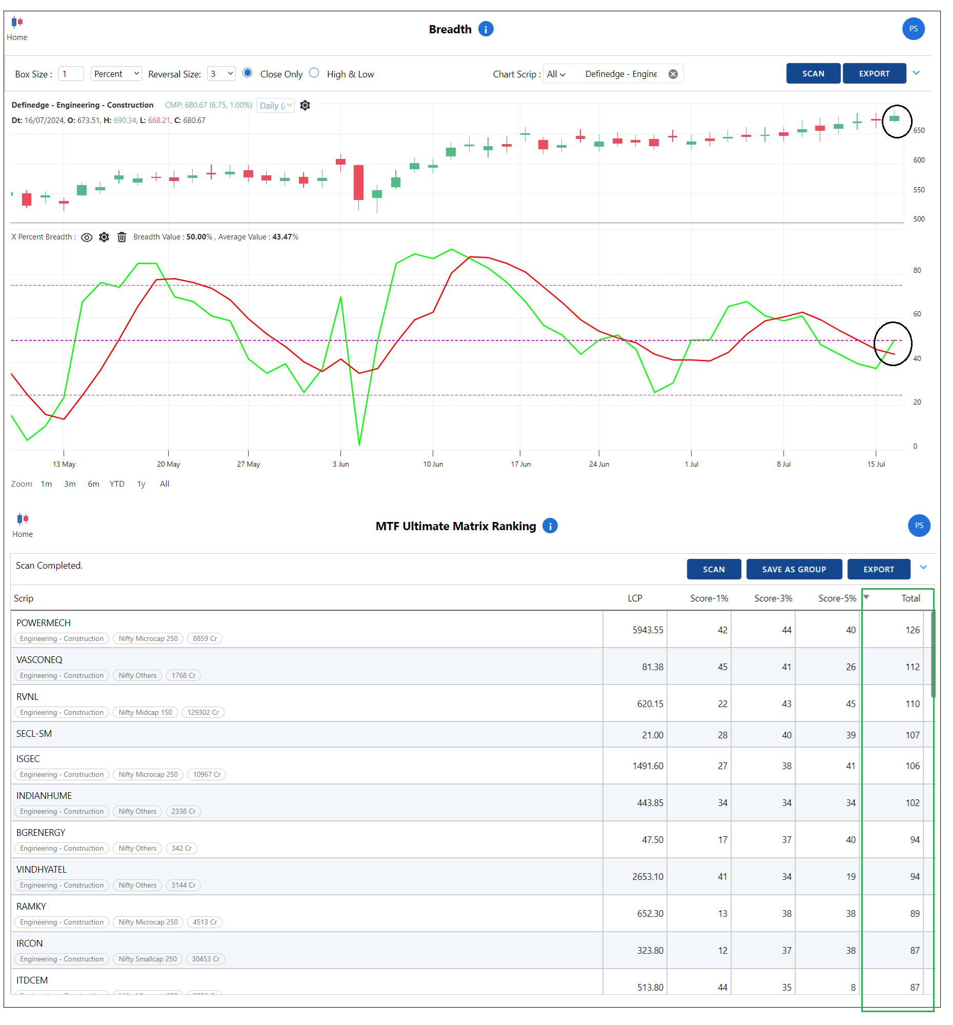Click SAVE AS GROUP button
This screenshot has width=953, height=1025.
tap(793, 569)
